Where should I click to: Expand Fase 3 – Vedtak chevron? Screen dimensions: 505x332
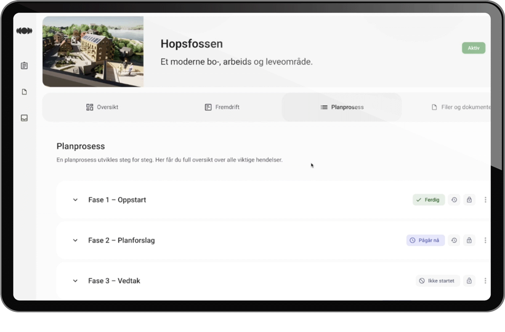click(x=75, y=281)
